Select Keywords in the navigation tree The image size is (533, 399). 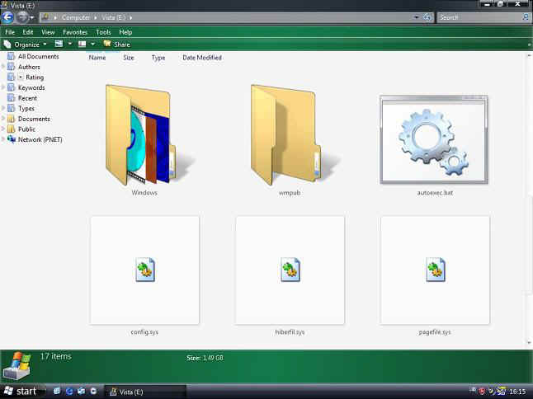pos(31,87)
